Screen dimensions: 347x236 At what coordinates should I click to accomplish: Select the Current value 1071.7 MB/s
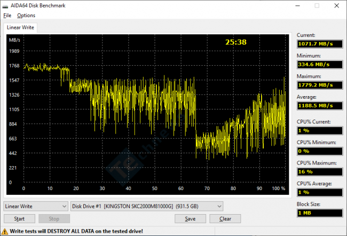pyautogui.click(x=320, y=44)
